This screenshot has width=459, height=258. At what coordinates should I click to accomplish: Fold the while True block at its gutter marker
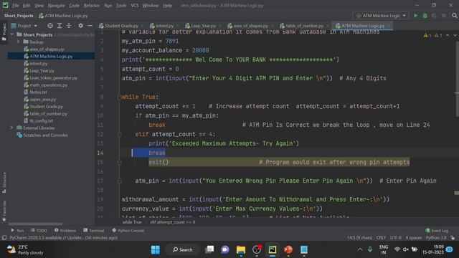coord(119,97)
